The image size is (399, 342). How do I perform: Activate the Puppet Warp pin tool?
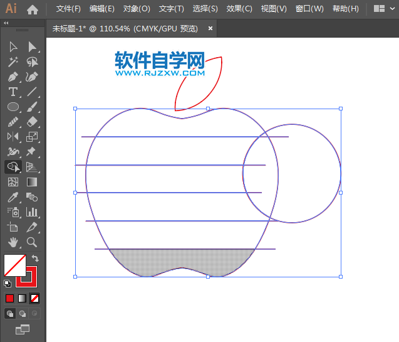pos(32,152)
